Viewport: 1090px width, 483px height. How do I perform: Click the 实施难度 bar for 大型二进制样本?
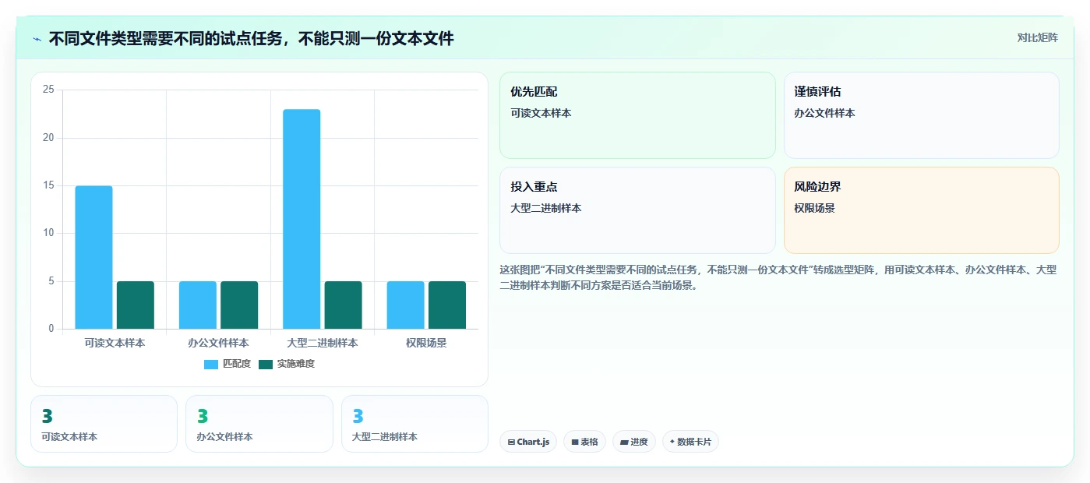(344, 305)
